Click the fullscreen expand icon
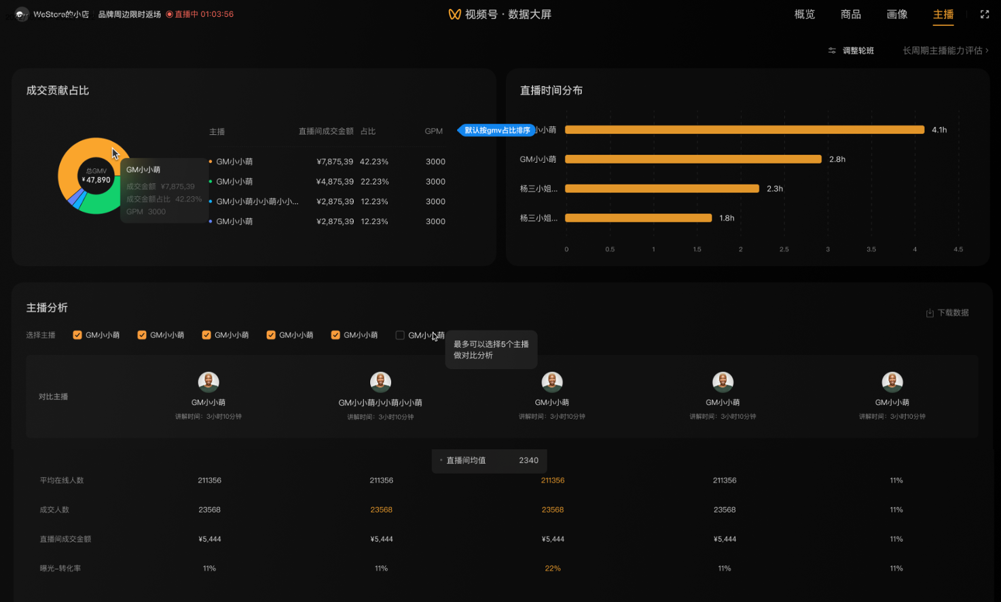The height and width of the screenshot is (602, 1001). click(x=984, y=14)
